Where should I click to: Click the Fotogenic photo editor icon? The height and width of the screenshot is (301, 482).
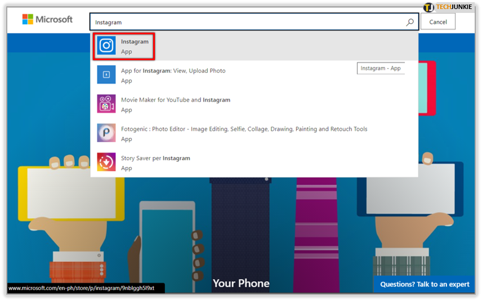tap(106, 133)
